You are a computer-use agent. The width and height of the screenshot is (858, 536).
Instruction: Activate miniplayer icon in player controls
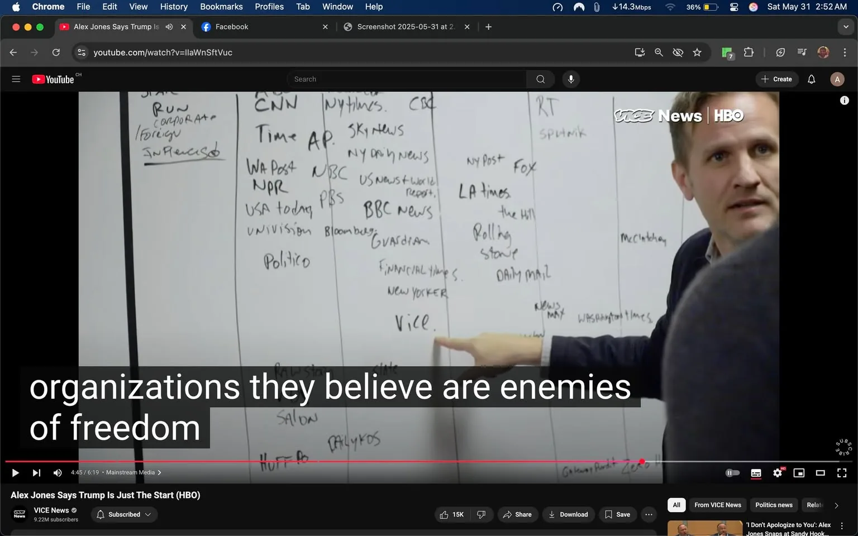pos(799,473)
